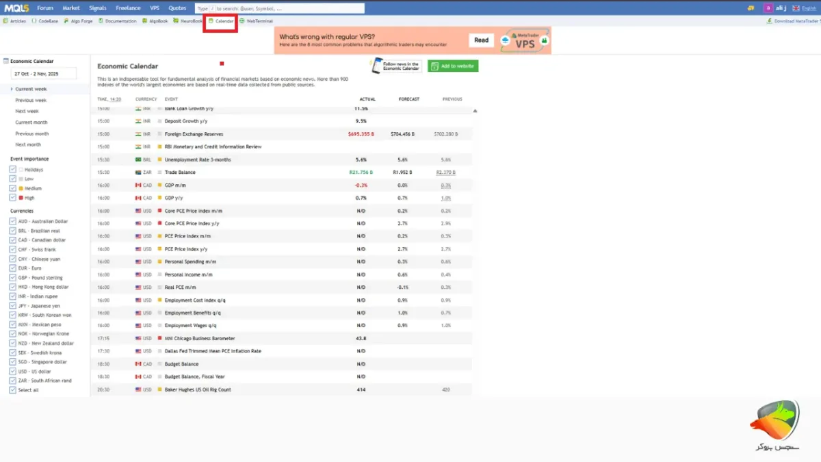821x462 pixels.
Task: Open the WebTerminal globe icon
Action: [x=242, y=21]
